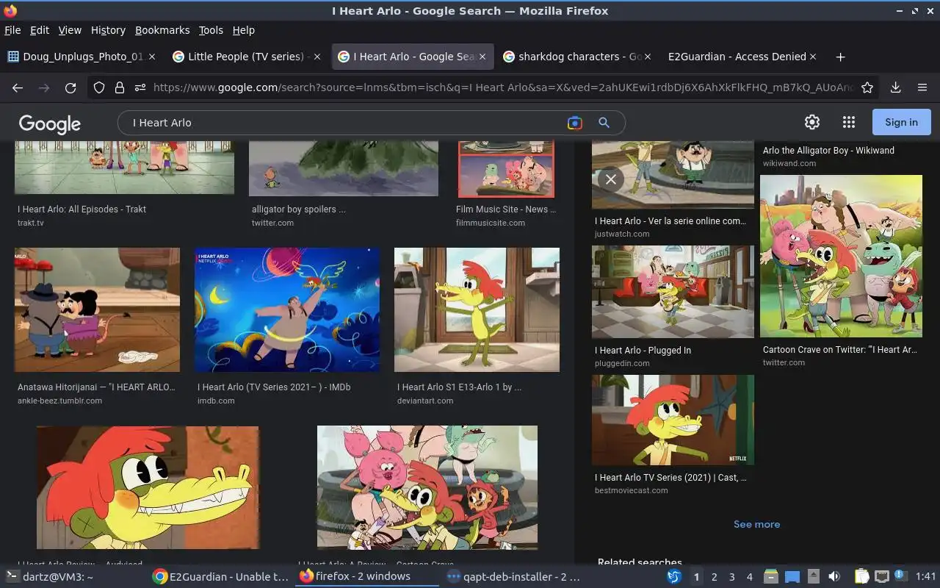Bookmark this page with the star icon
Viewport: 940px width, 588px height.
click(867, 87)
